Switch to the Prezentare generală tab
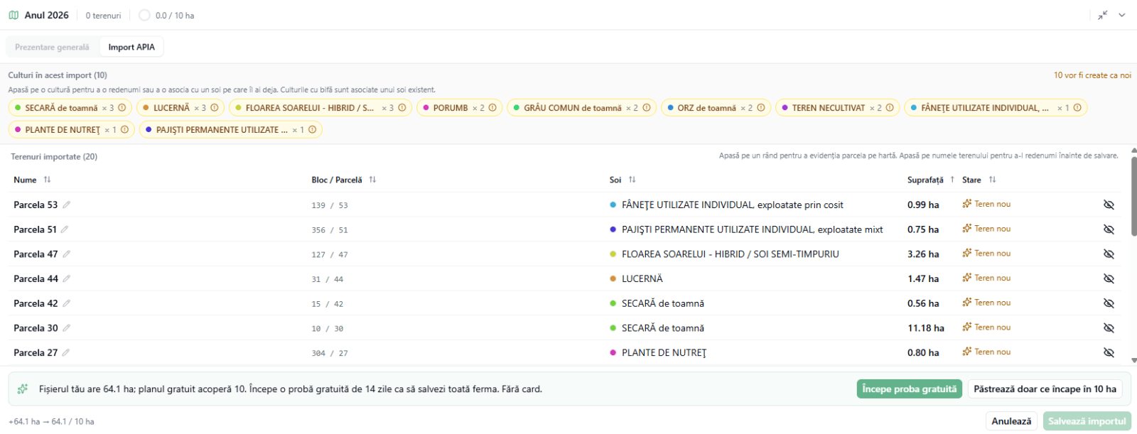1137x434 pixels. 52,47
